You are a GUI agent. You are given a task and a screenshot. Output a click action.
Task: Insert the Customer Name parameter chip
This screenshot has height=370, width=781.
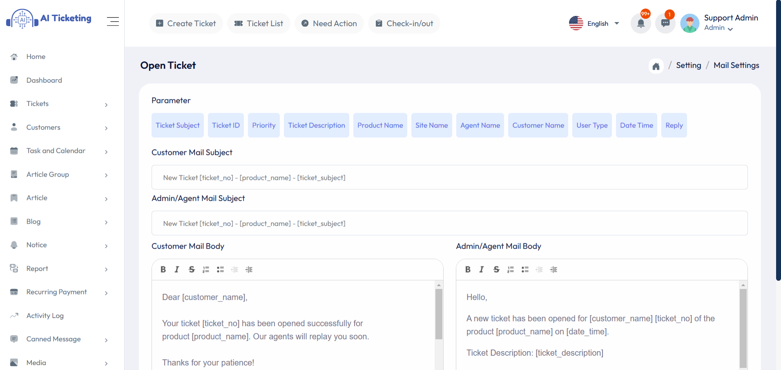(538, 125)
